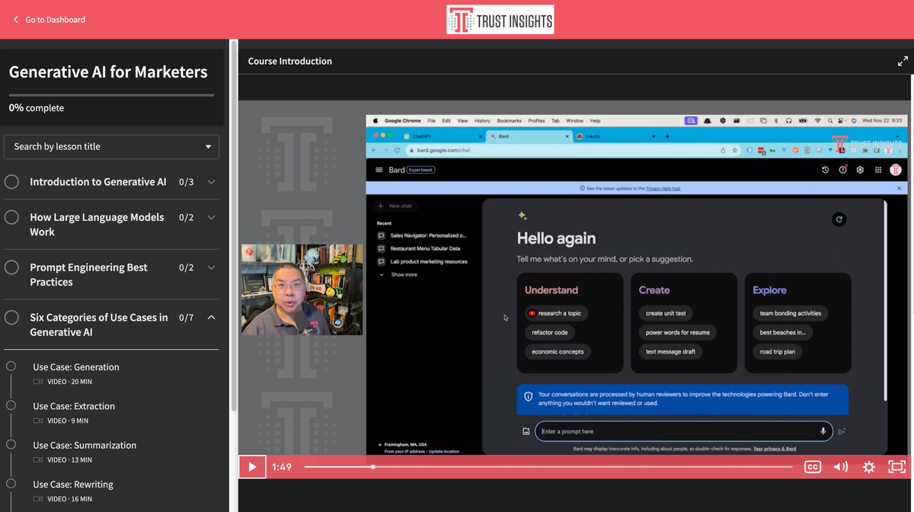Toggle completion circle for Introduction to Generative AI

click(x=11, y=182)
